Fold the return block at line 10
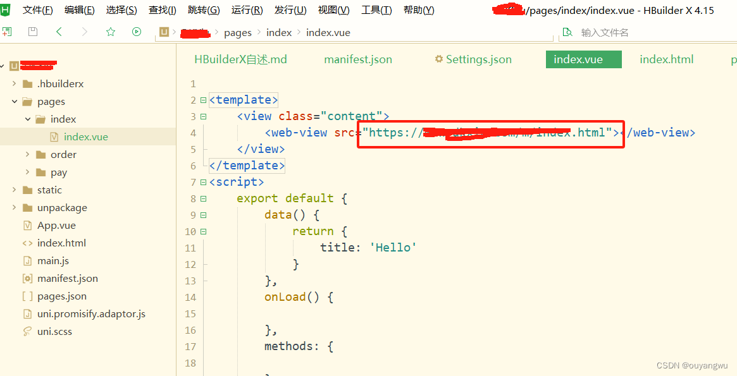 [x=203, y=231]
